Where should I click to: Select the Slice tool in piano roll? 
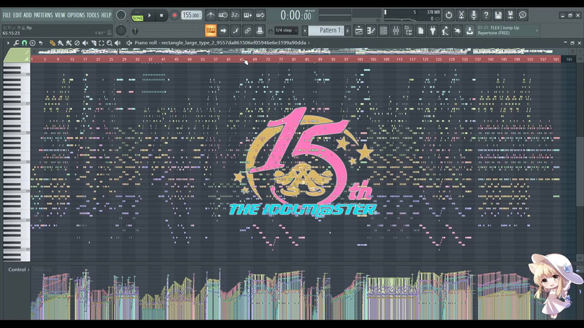click(94, 43)
